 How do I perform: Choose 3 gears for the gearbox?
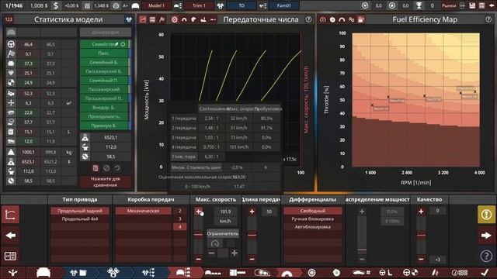tap(179, 219)
